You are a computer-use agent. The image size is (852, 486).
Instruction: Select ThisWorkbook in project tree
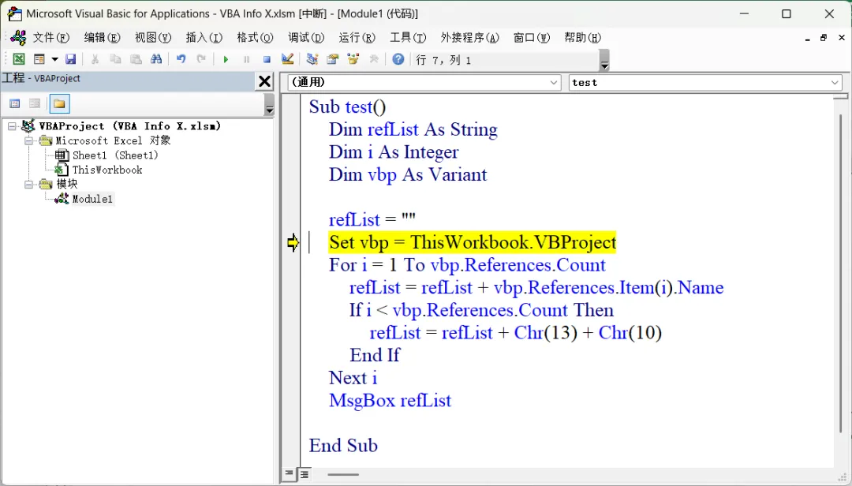pos(107,170)
